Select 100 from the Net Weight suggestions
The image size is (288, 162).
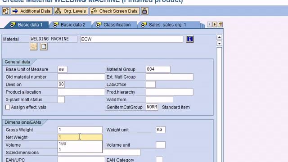coord(80,144)
